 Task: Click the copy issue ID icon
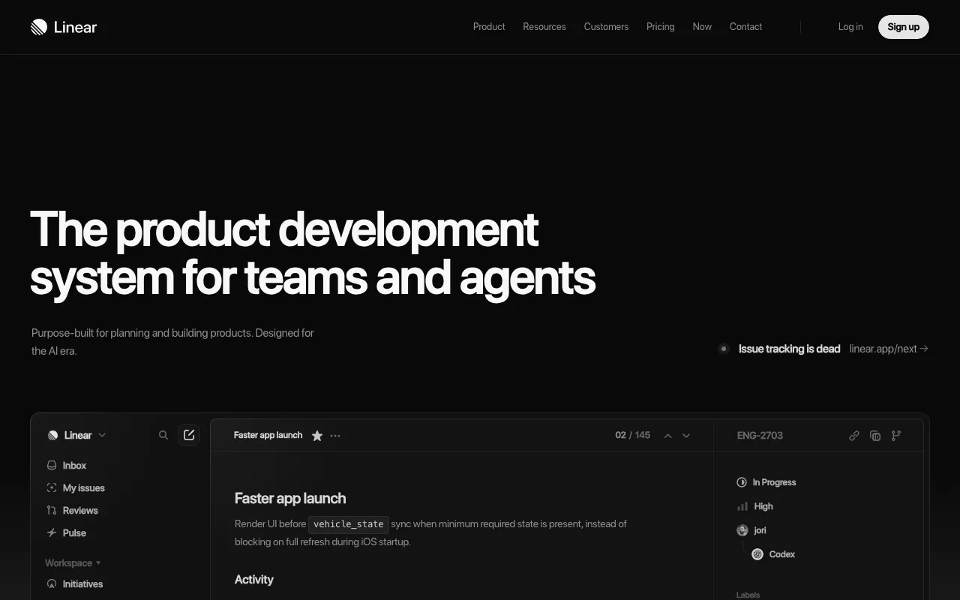coord(875,436)
